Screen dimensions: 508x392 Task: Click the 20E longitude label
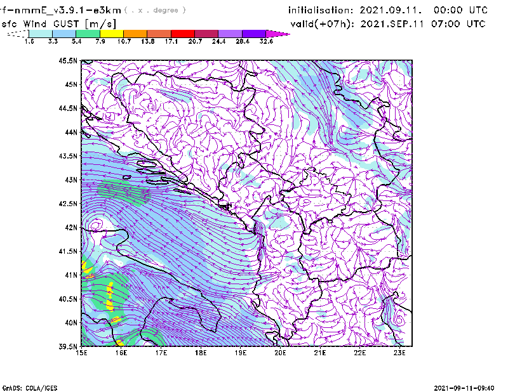pyautogui.click(x=280, y=353)
